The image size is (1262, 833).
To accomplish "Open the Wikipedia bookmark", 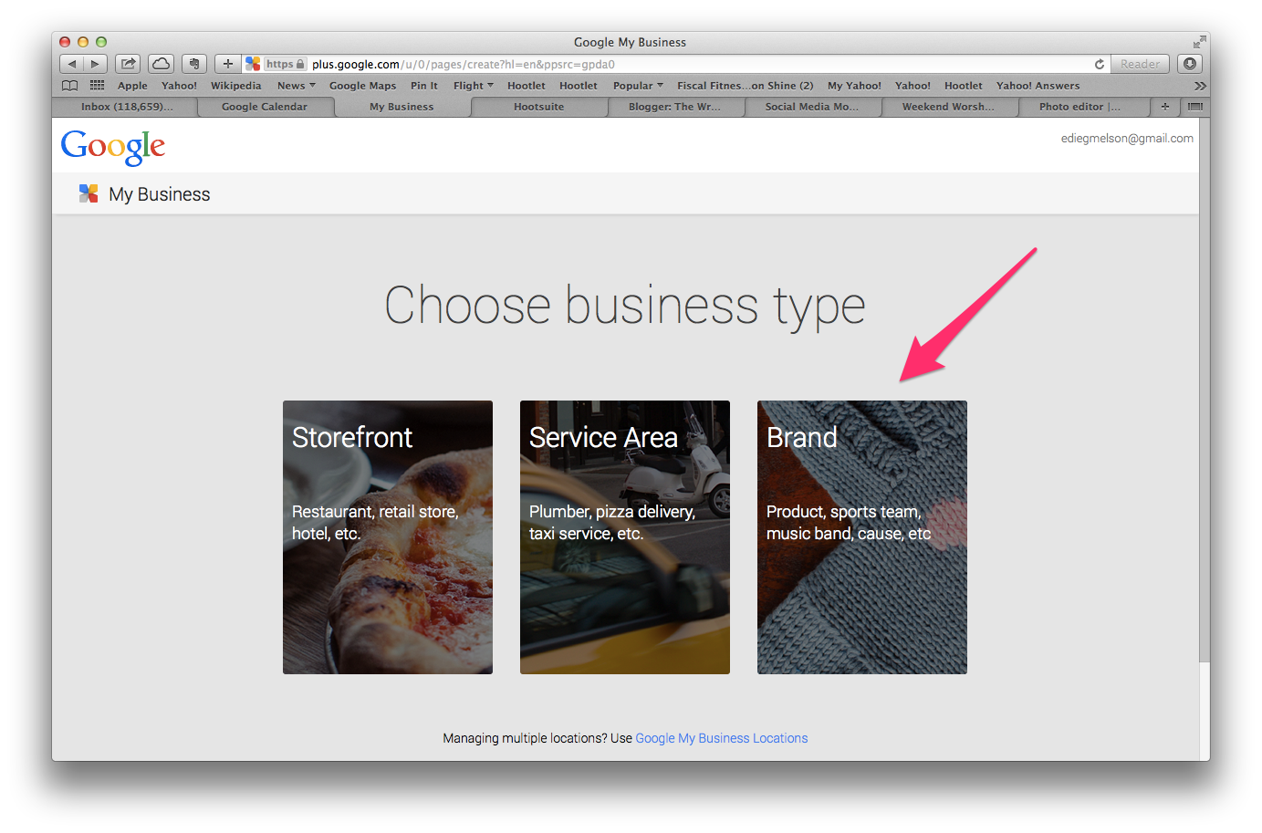I will (x=235, y=86).
